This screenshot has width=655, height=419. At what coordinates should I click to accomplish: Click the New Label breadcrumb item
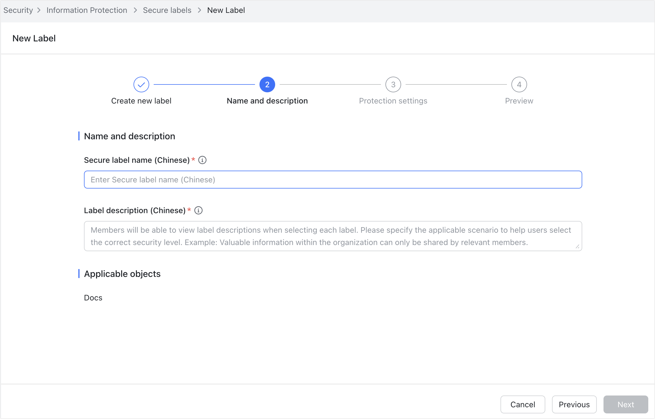coord(226,10)
